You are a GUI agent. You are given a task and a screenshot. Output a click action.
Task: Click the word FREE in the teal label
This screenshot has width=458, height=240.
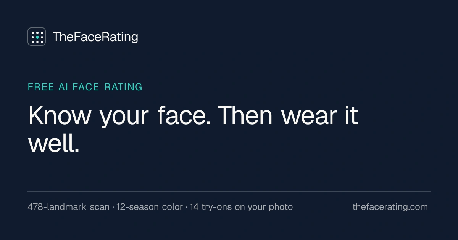41,87
